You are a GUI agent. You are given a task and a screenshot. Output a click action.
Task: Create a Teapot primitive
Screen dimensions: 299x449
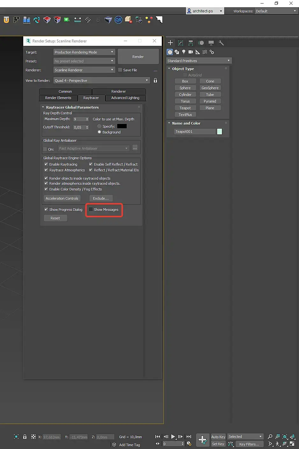(185, 108)
